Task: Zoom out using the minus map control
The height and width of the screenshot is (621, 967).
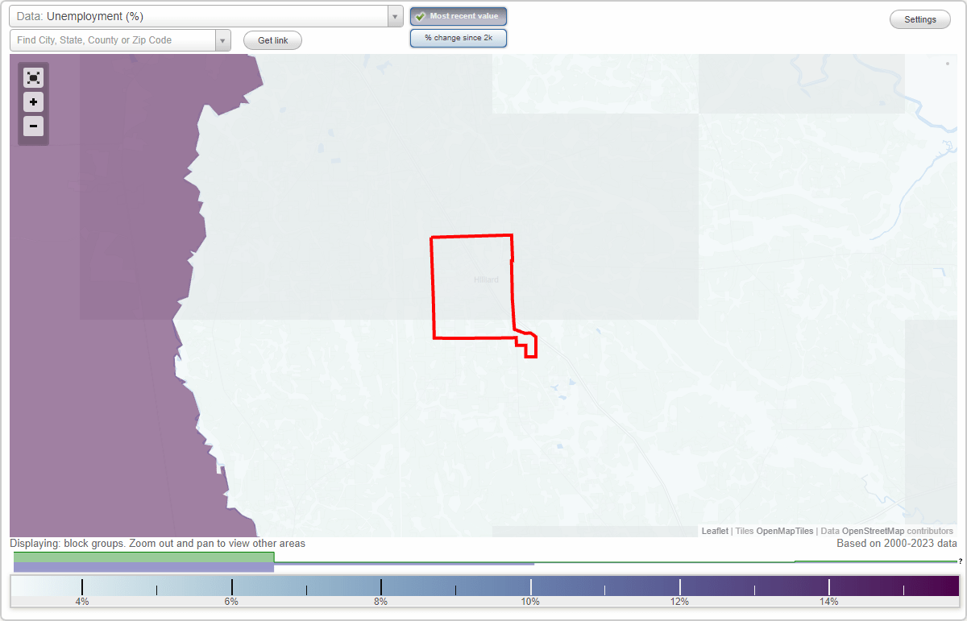Action: [33, 126]
